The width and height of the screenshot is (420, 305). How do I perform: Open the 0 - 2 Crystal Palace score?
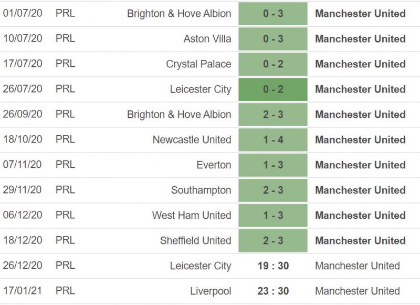click(273, 64)
